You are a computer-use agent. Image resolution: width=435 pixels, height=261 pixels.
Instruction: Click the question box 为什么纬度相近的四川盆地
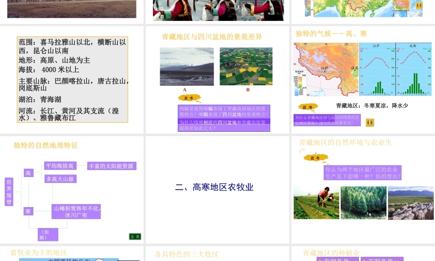[224, 125]
